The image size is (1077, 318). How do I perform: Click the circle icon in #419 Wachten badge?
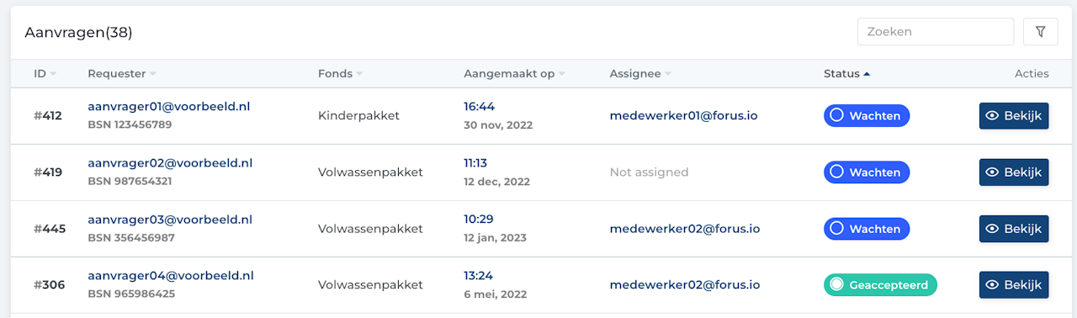coord(837,172)
